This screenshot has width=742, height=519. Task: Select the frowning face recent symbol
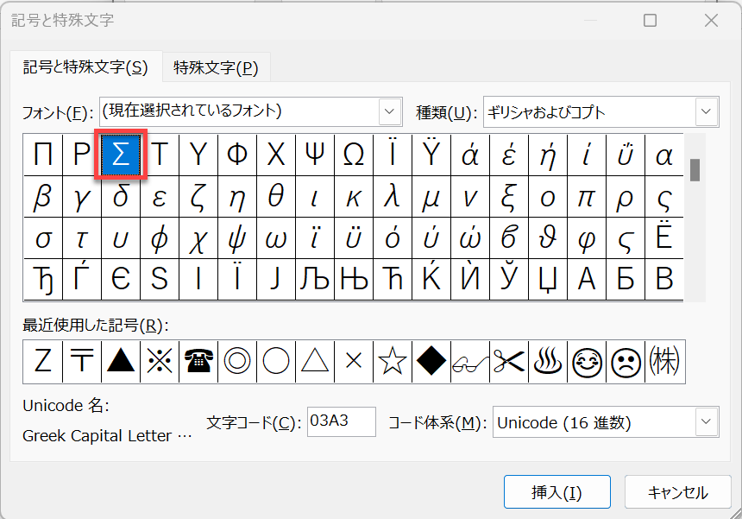[626, 361]
